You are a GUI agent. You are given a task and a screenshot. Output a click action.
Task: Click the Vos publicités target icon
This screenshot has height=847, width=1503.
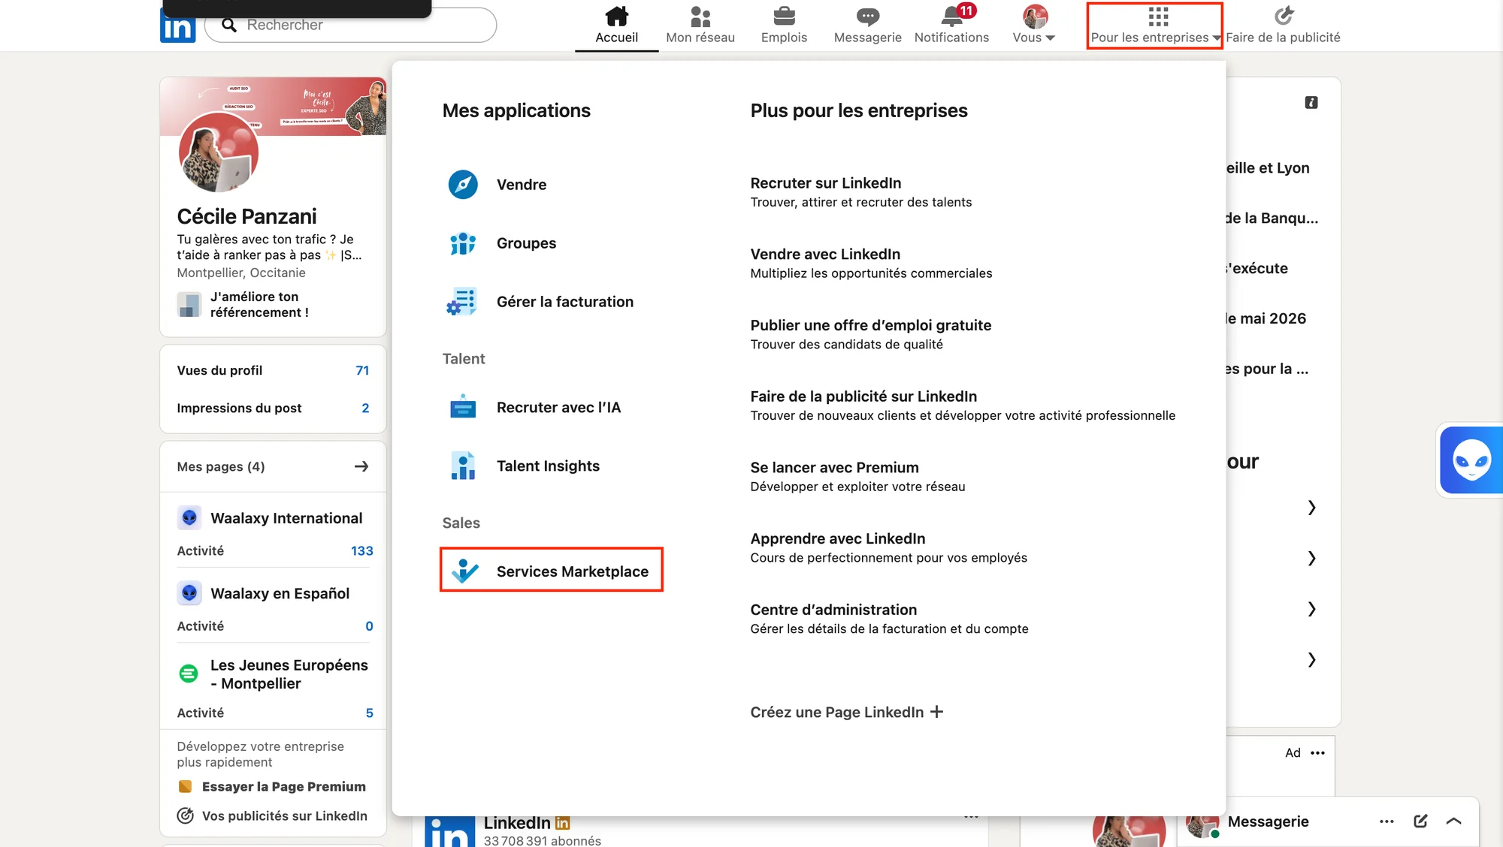coord(186,816)
